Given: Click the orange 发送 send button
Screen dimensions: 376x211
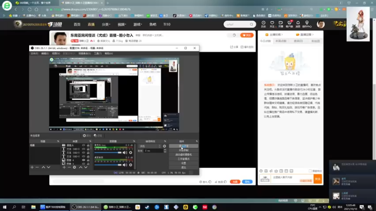Looking at the screenshot, I should [318, 179].
